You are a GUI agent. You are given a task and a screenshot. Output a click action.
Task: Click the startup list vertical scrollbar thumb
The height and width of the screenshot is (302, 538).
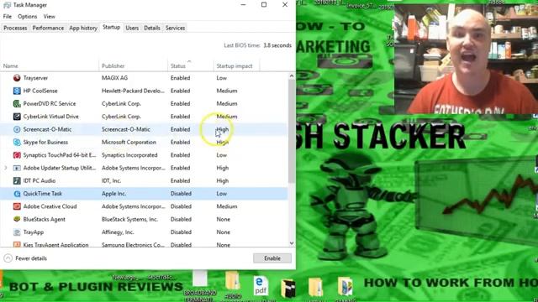click(x=292, y=131)
